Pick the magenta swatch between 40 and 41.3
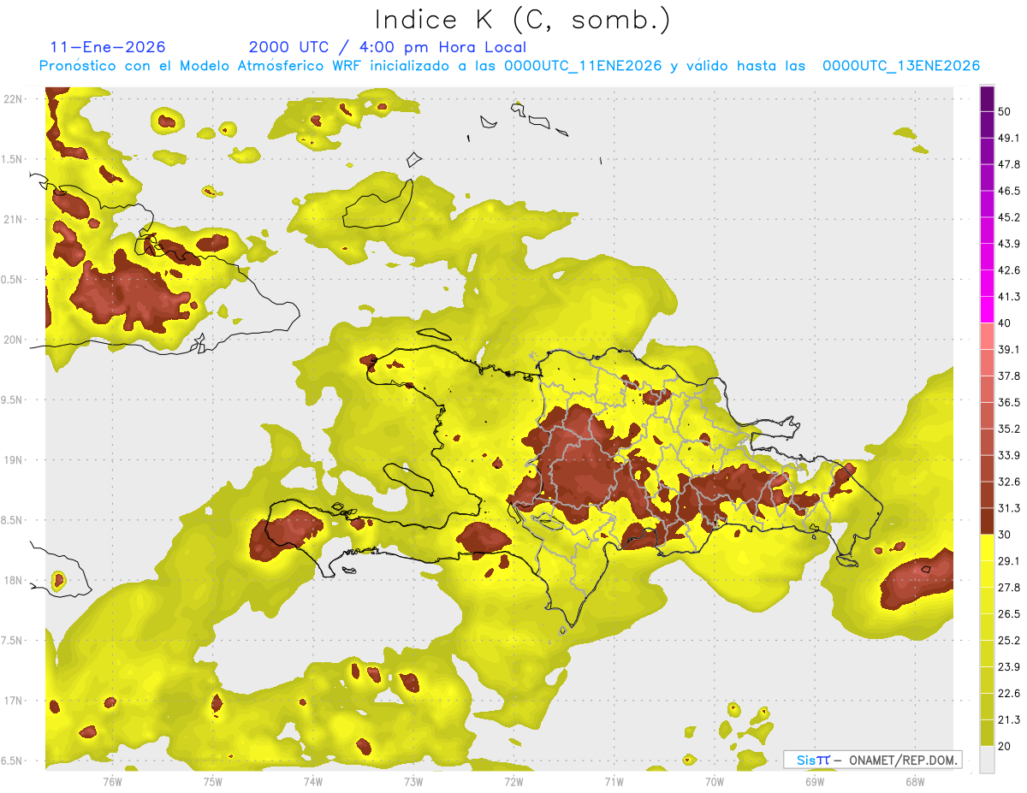This screenshot has height=793, width=1027. 987,310
